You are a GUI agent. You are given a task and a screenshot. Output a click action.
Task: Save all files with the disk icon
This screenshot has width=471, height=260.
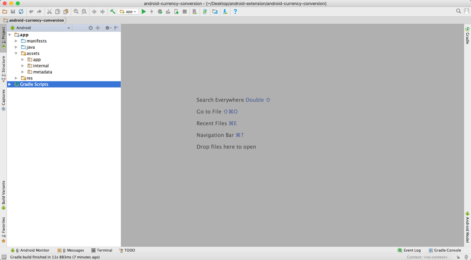click(12, 12)
